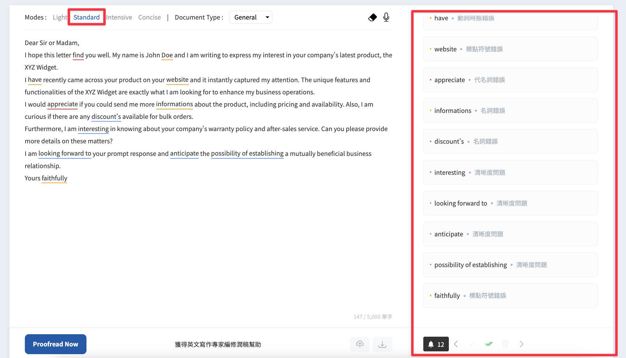
Task: Click the microphone voice input icon
Action: click(x=386, y=17)
